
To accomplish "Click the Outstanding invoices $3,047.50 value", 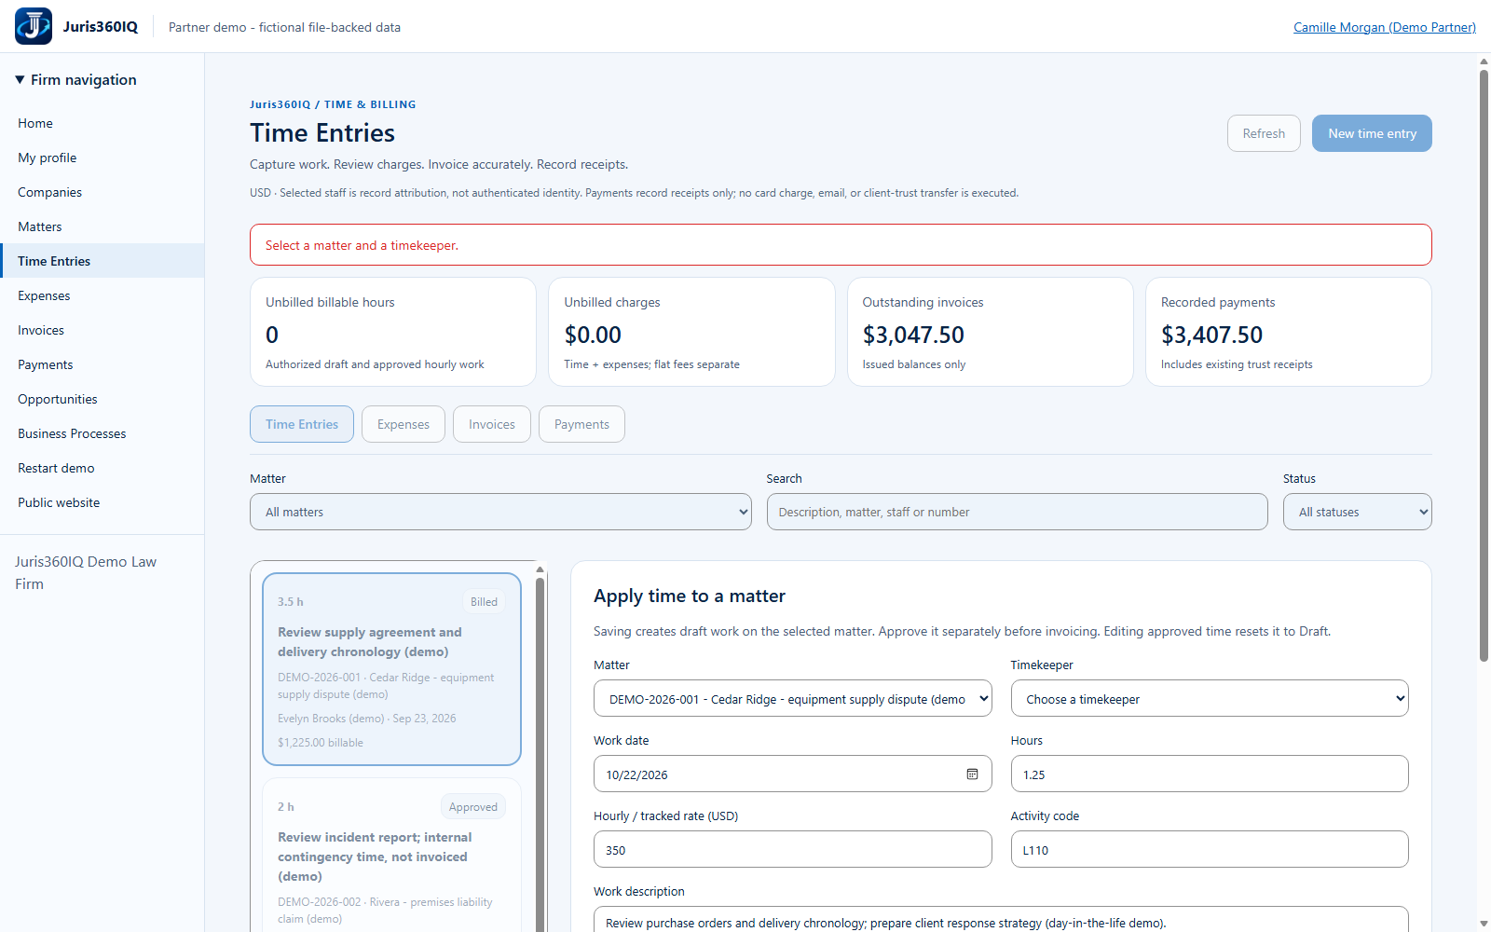I will (x=913, y=335).
